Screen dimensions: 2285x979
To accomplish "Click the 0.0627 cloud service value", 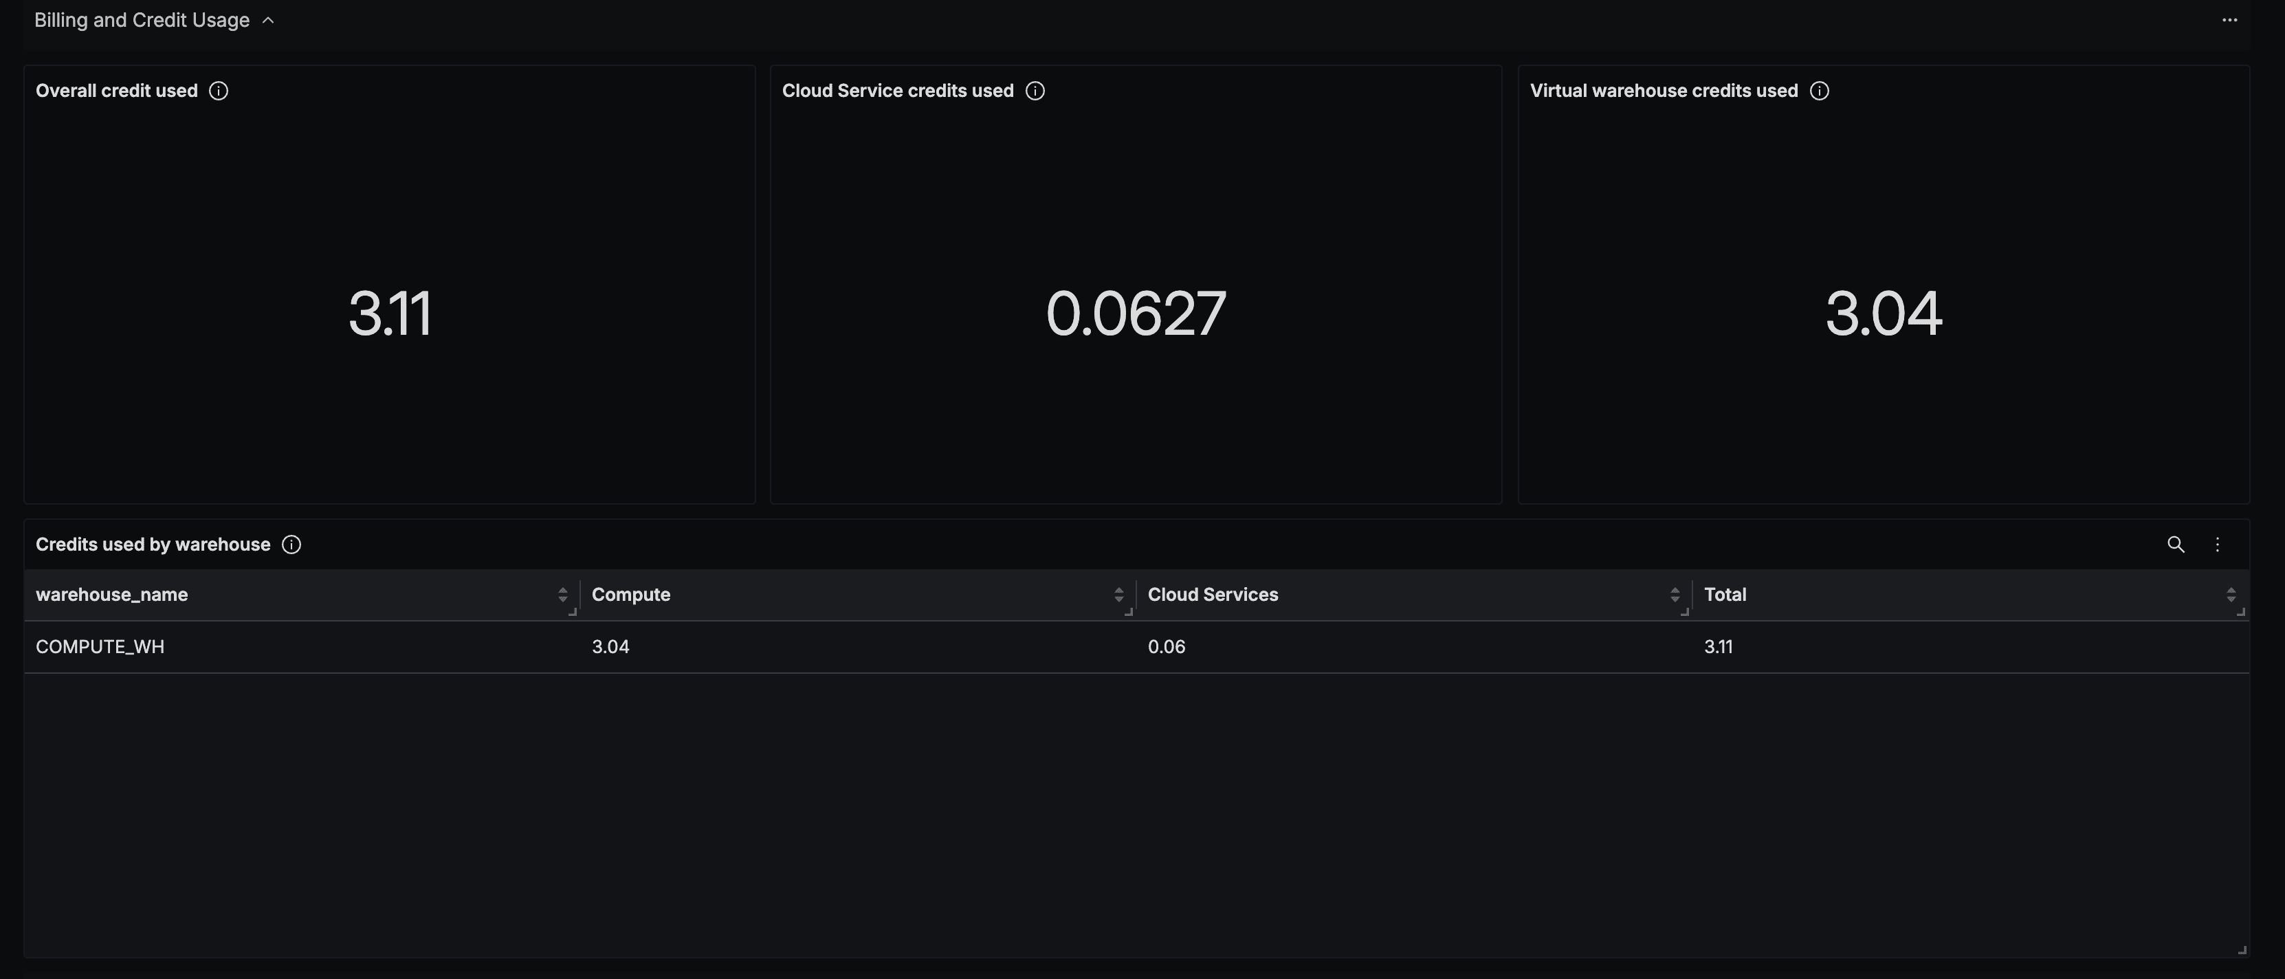I will pos(1136,313).
